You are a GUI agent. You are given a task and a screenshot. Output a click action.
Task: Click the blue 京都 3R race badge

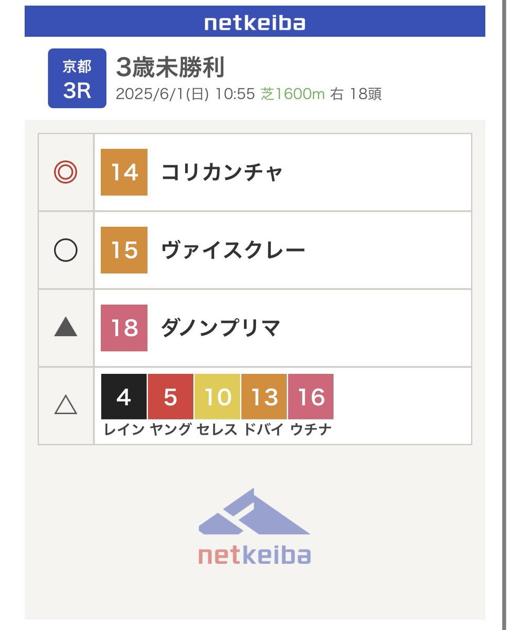[x=77, y=78]
